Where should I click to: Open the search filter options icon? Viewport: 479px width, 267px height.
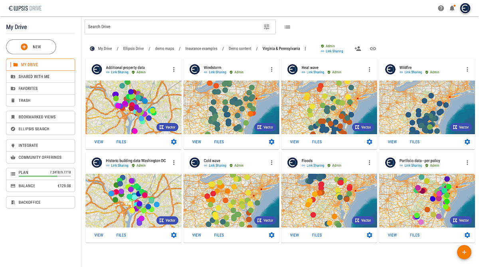[267, 27]
